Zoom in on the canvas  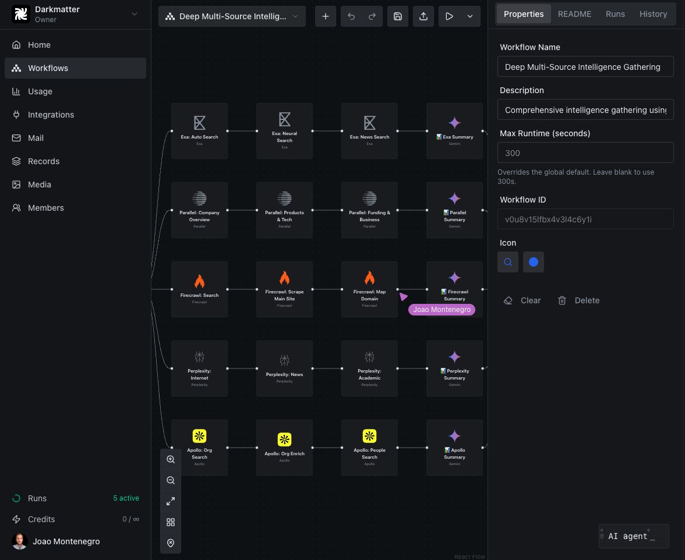point(171,459)
